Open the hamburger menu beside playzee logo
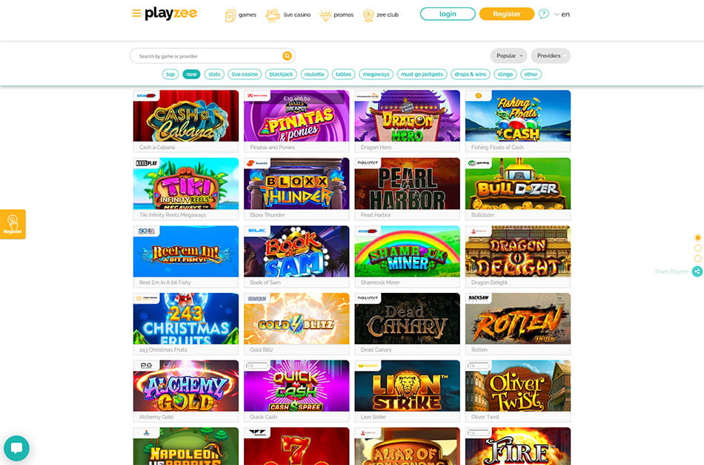The image size is (704, 465). 136,13
